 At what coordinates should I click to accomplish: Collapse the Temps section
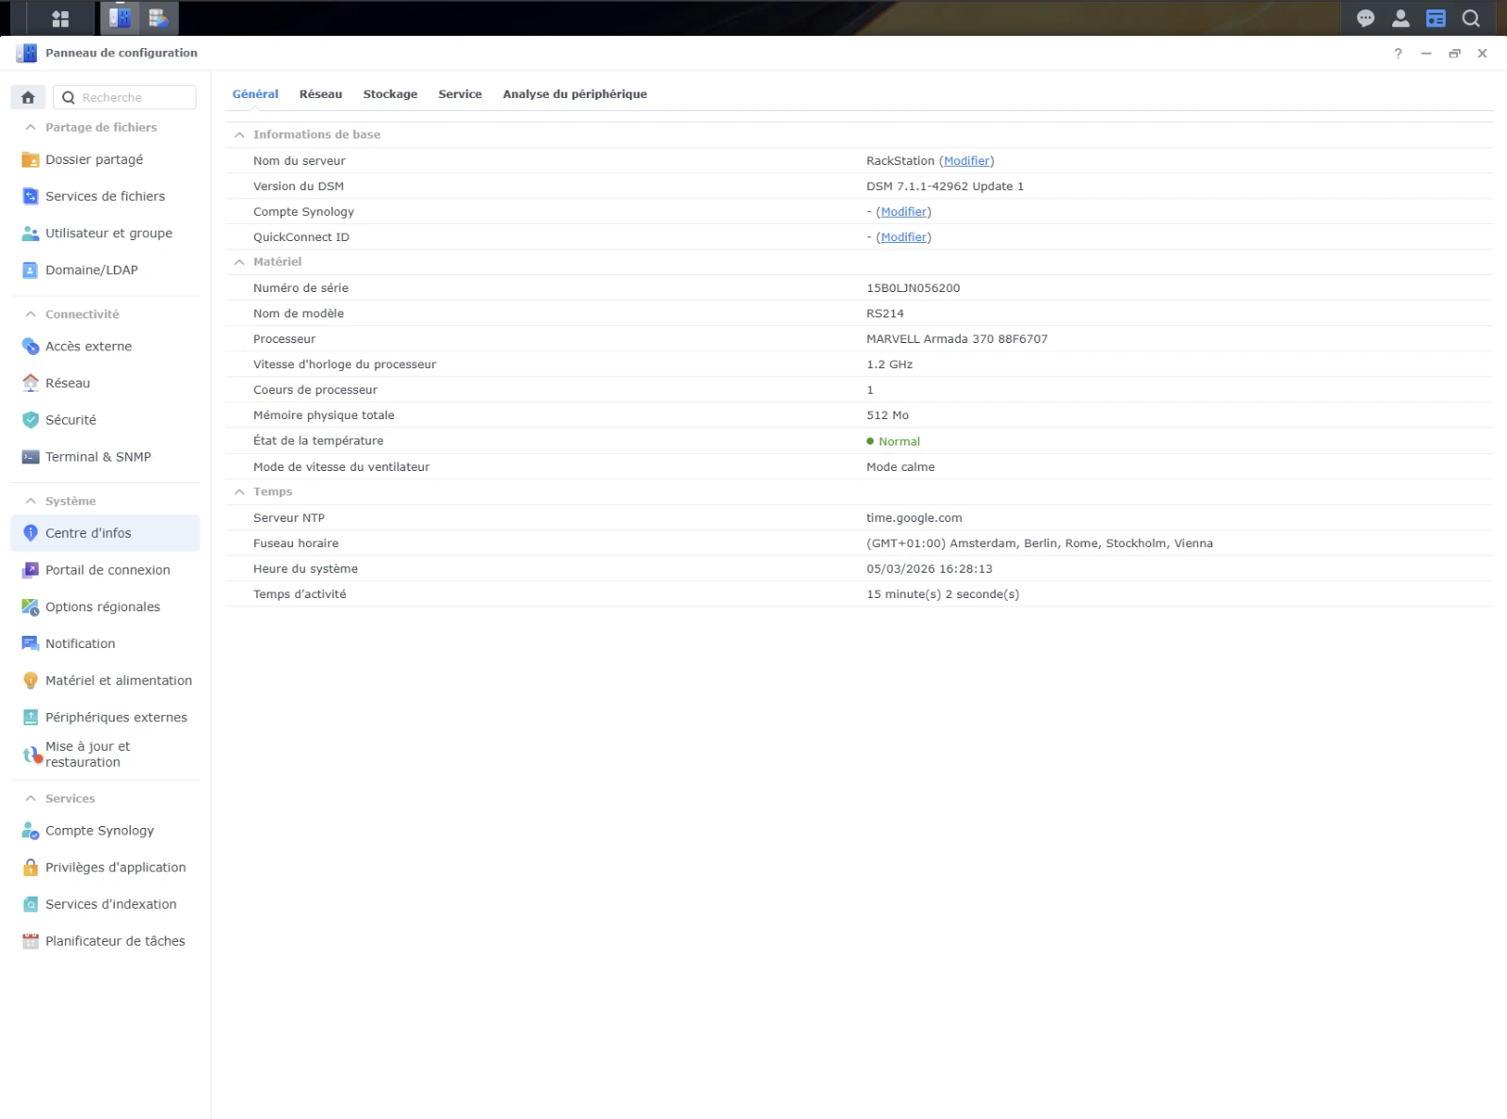pyautogui.click(x=239, y=492)
